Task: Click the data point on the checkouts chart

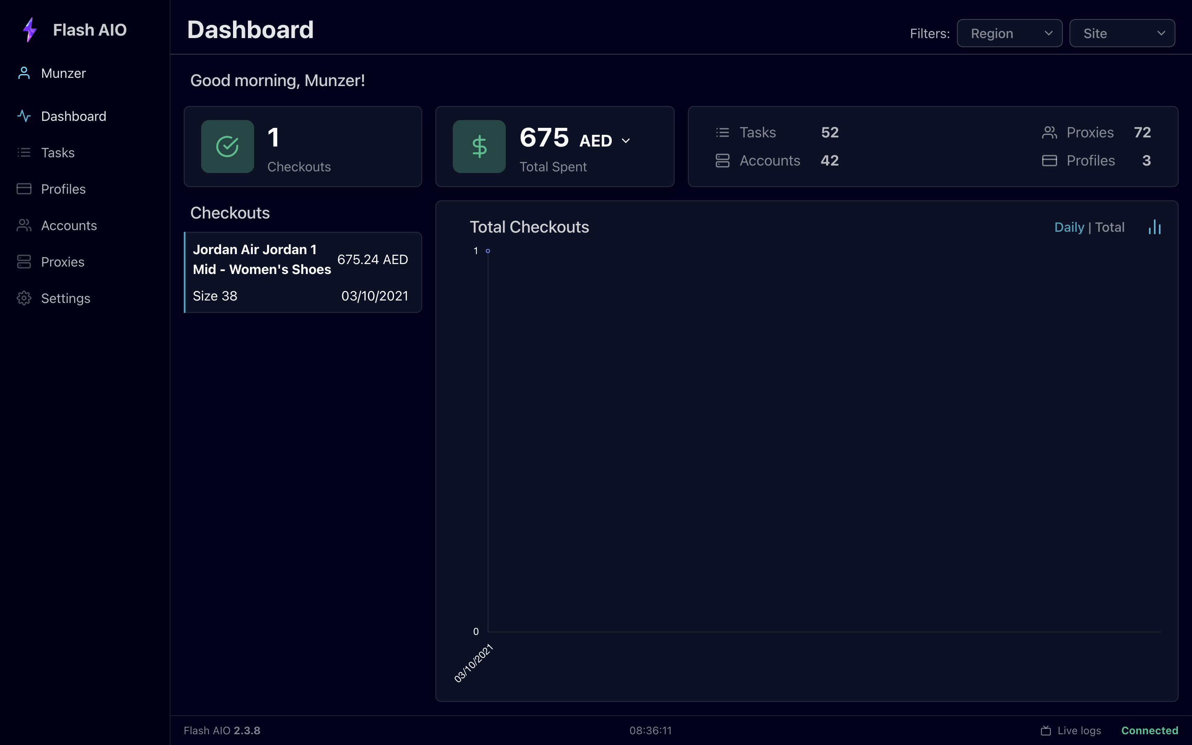Action: point(488,251)
